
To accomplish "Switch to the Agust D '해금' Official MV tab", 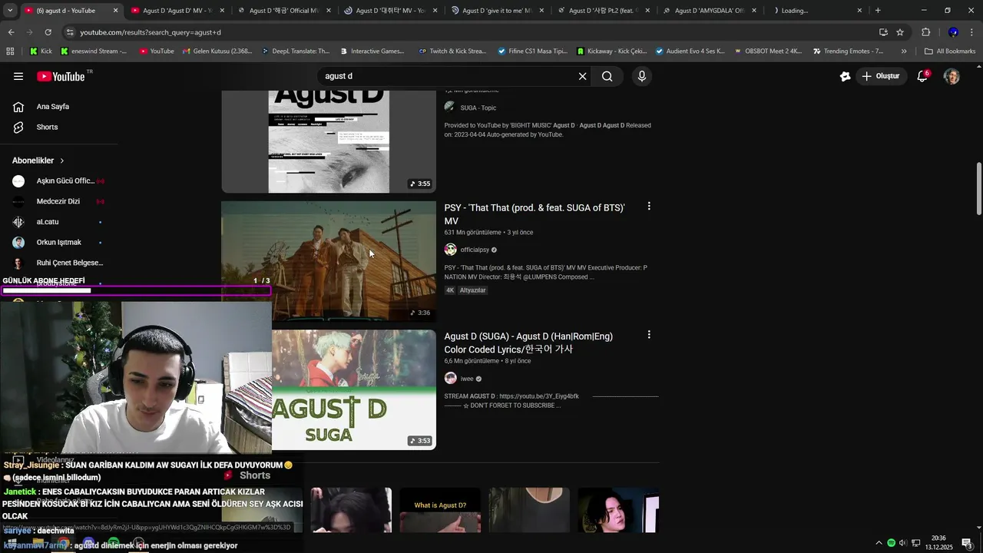I will tap(284, 11).
